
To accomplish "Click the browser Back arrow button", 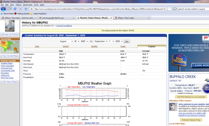I will point(3,9).
